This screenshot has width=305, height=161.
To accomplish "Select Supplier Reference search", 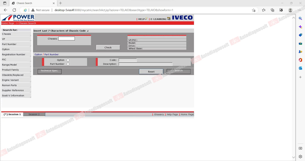I will coord(16,91).
